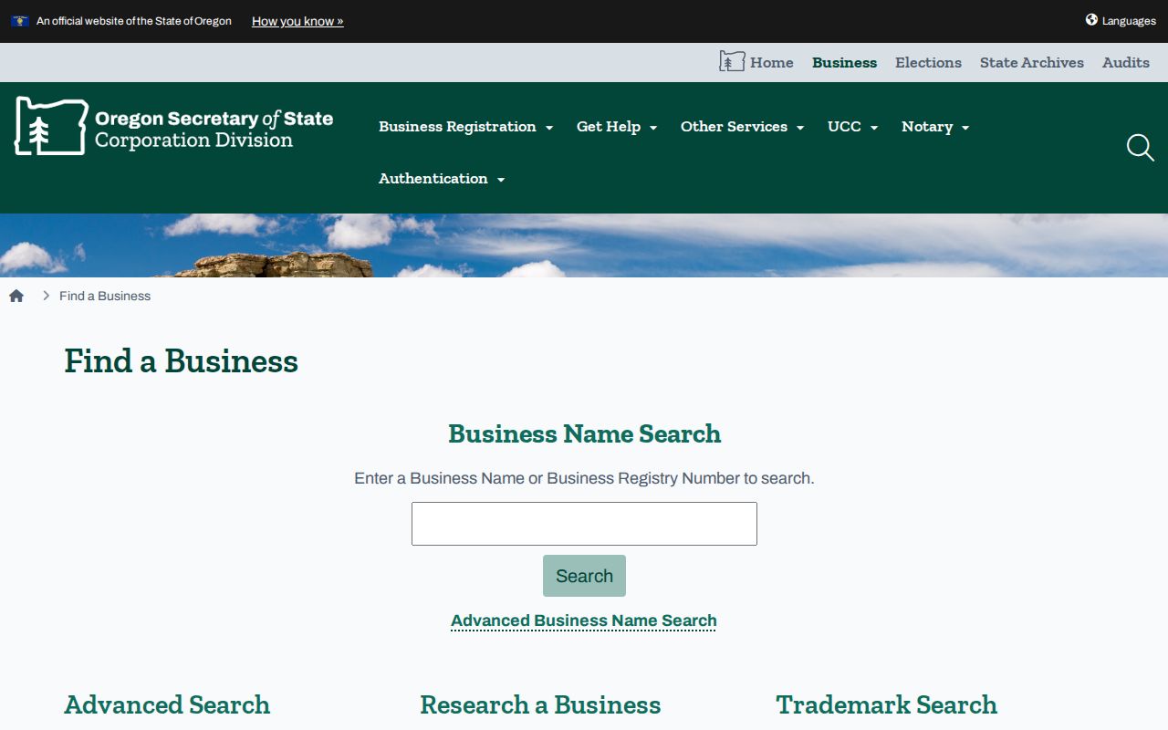Click the Advanced Search heading
The image size is (1168, 730).
click(167, 704)
